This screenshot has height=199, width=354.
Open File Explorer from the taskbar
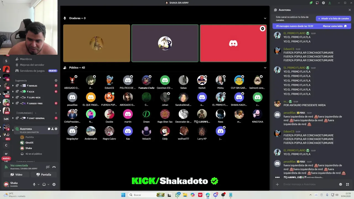pos(185,195)
